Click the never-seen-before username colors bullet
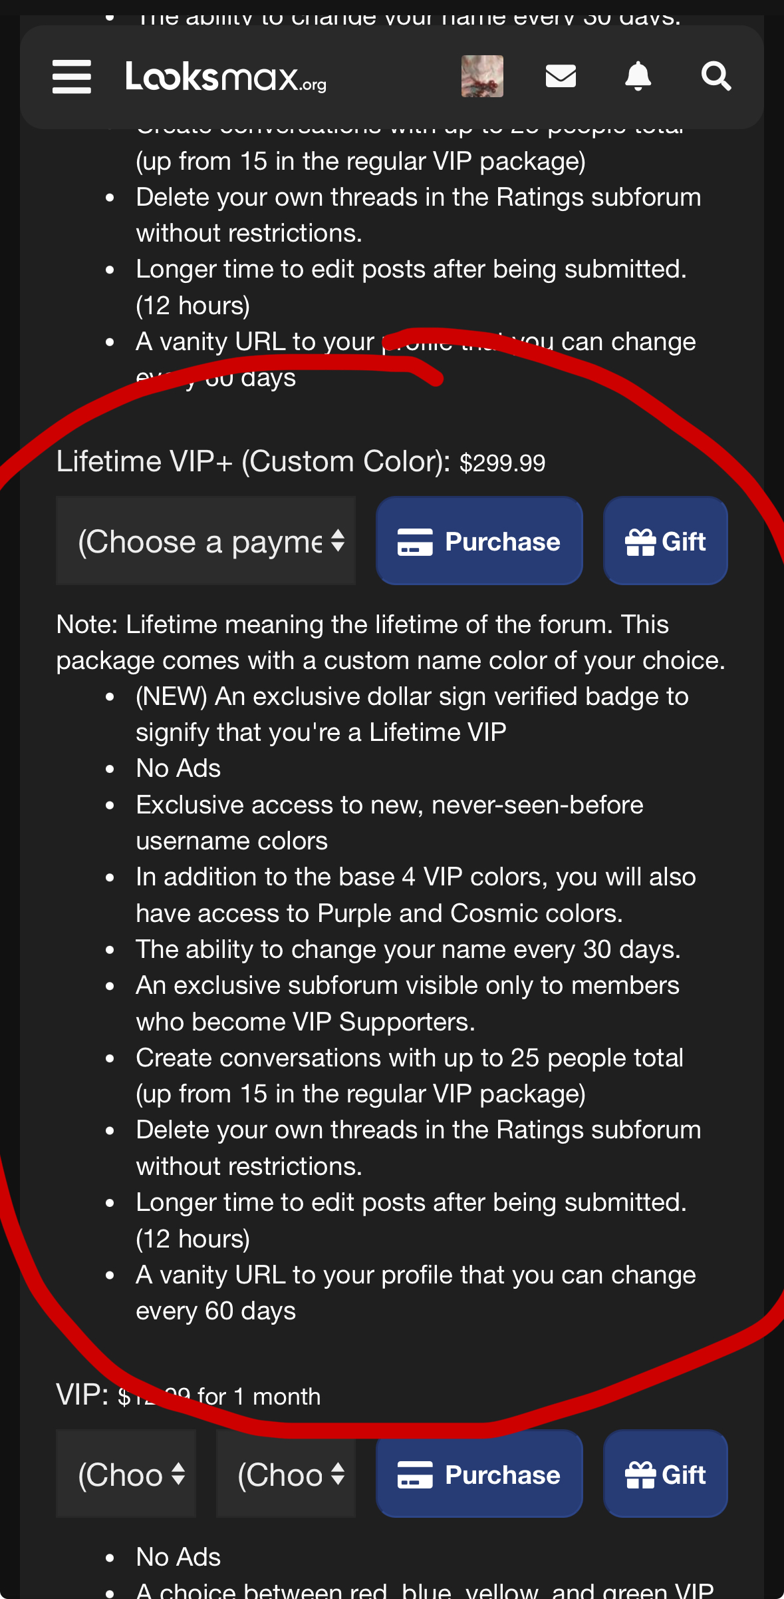The image size is (784, 1599). click(x=389, y=823)
